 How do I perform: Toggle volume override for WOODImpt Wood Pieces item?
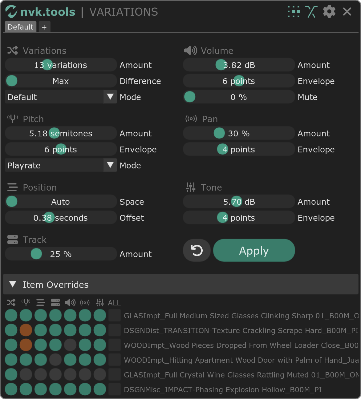click(70, 345)
